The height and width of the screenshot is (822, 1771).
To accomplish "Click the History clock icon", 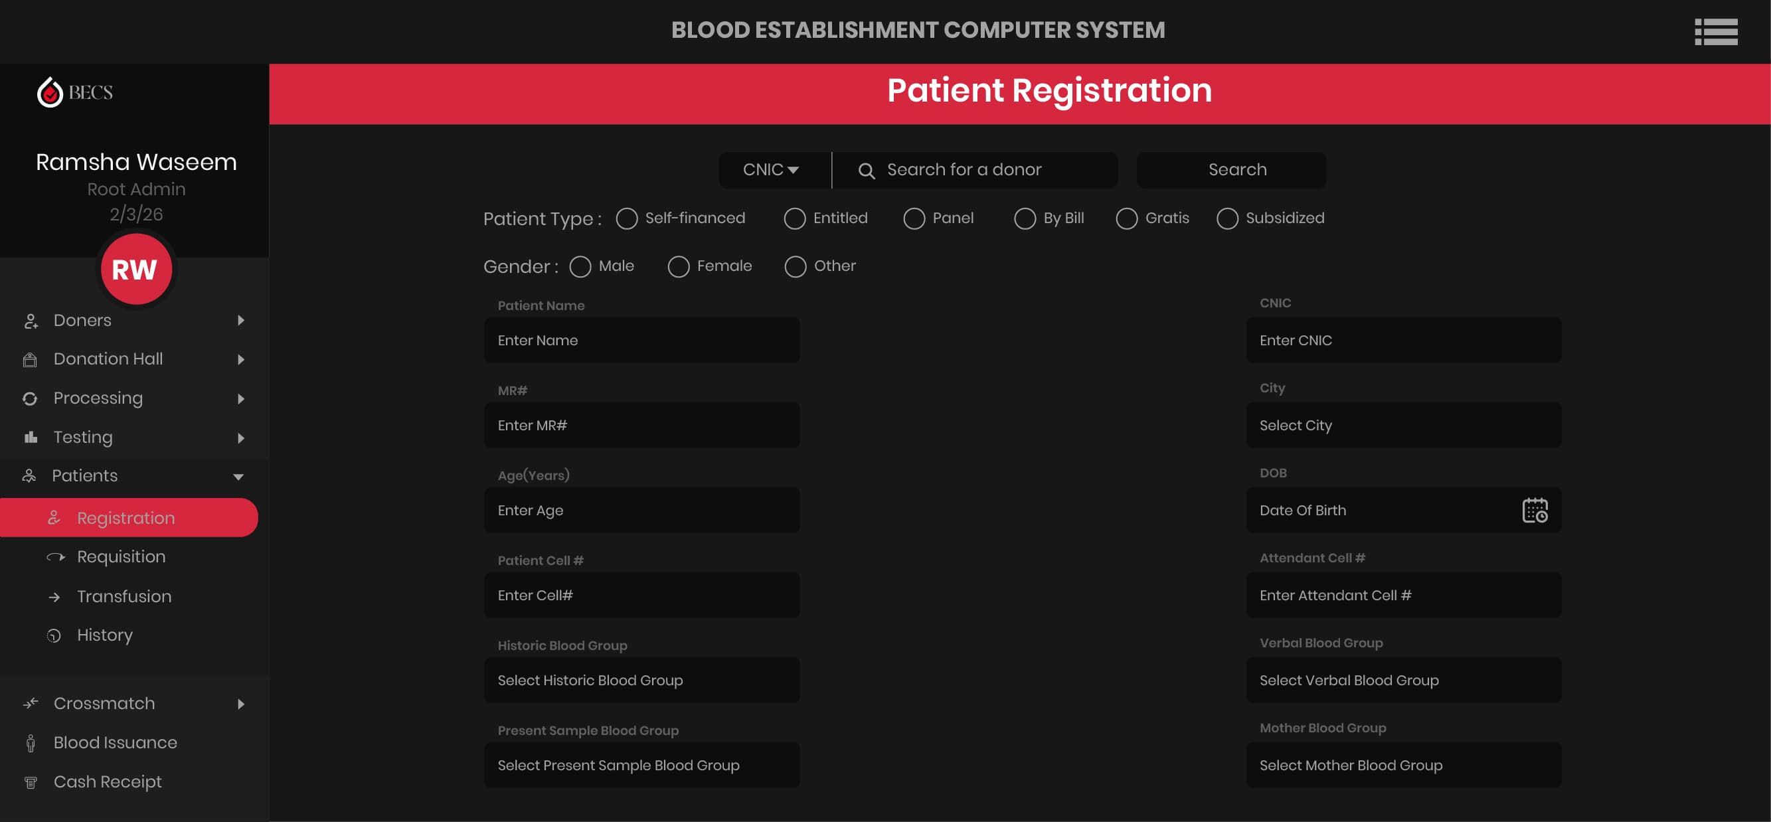I will [x=54, y=635].
